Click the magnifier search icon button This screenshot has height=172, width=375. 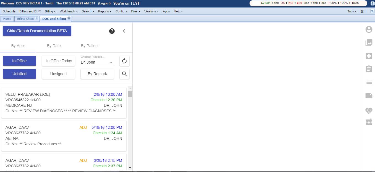pyautogui.click(x=124, y=74)
